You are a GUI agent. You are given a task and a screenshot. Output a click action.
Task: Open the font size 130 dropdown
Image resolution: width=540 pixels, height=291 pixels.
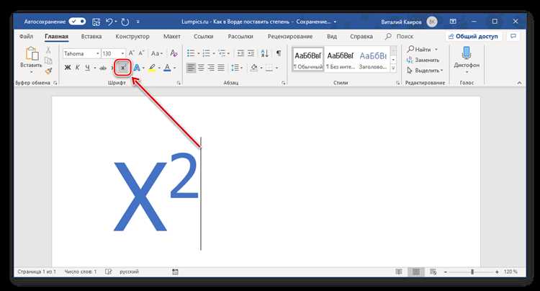[122, 53]
